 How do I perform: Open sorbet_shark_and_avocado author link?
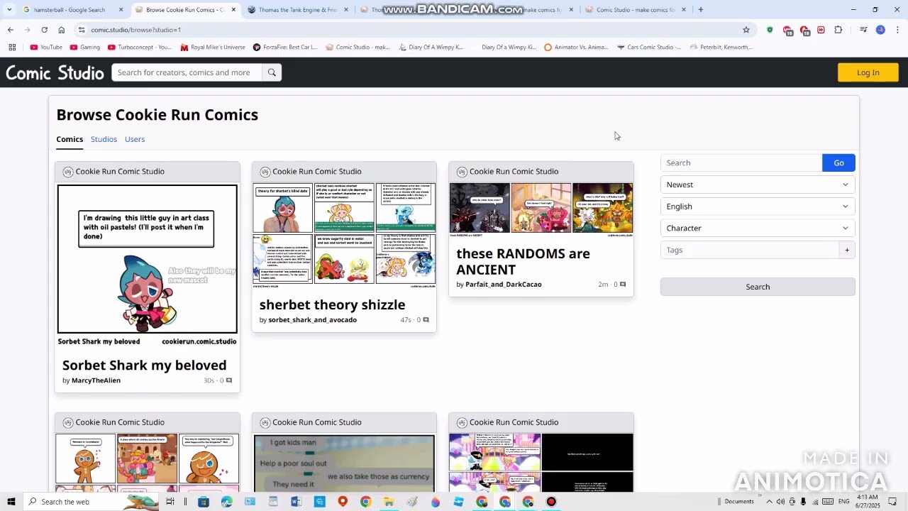pyautogui.click(x=312, y=320)
